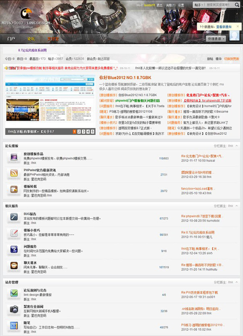Image resolution: width=243 pixels, height=336 pixels.
Task: Close the new notification popup
Action: [238, 27]
